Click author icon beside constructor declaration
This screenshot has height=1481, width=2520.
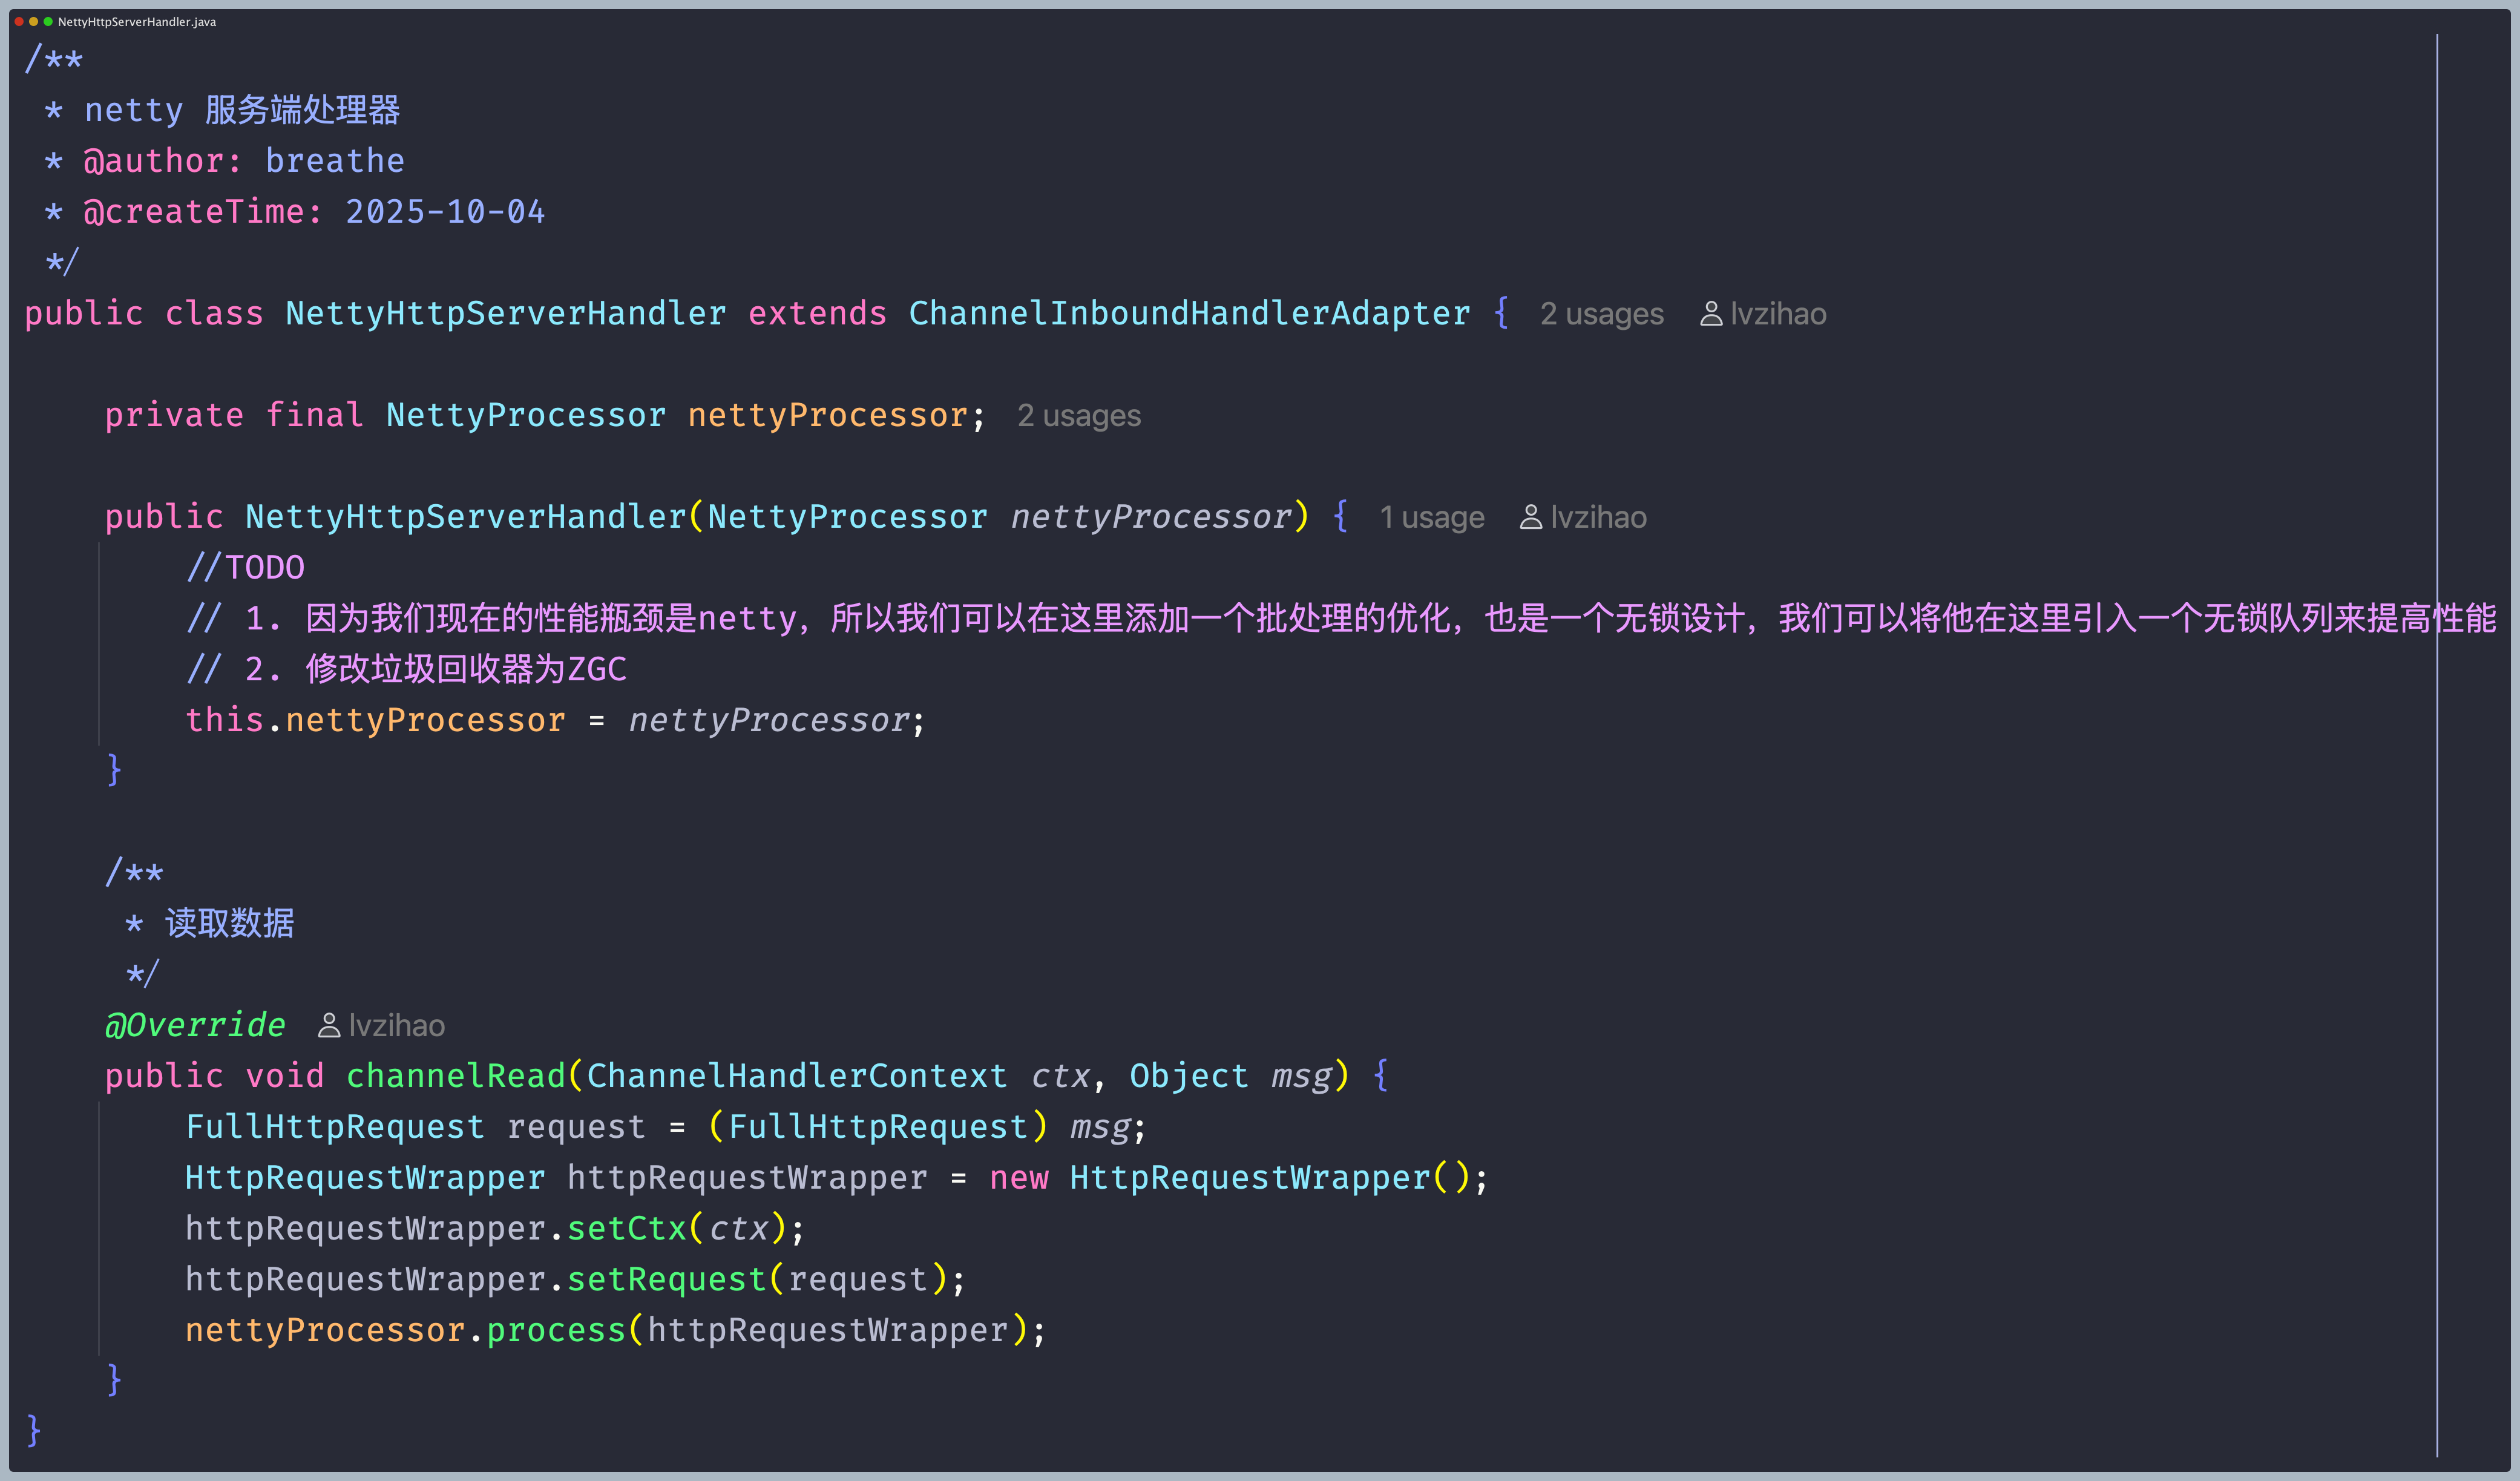point(1530,517)
